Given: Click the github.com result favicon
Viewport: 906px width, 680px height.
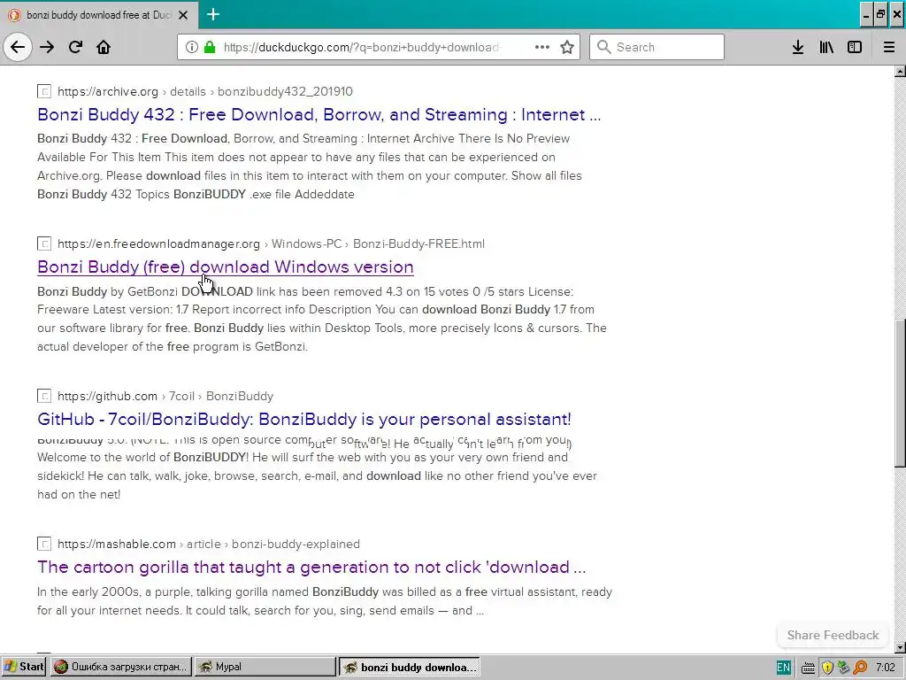Looking at the screenshot, I should click(44, 396).
